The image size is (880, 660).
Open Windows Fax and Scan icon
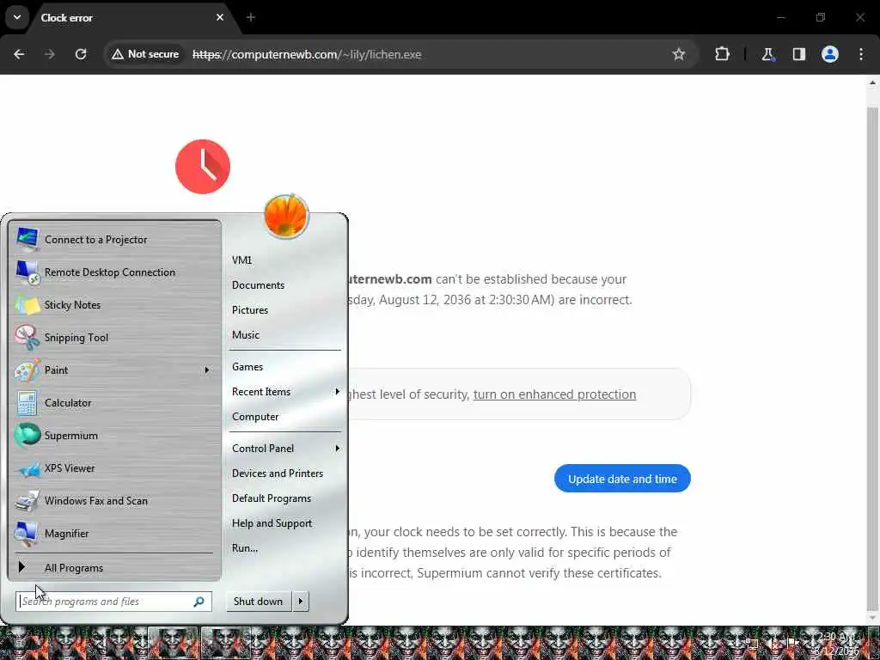27,501
